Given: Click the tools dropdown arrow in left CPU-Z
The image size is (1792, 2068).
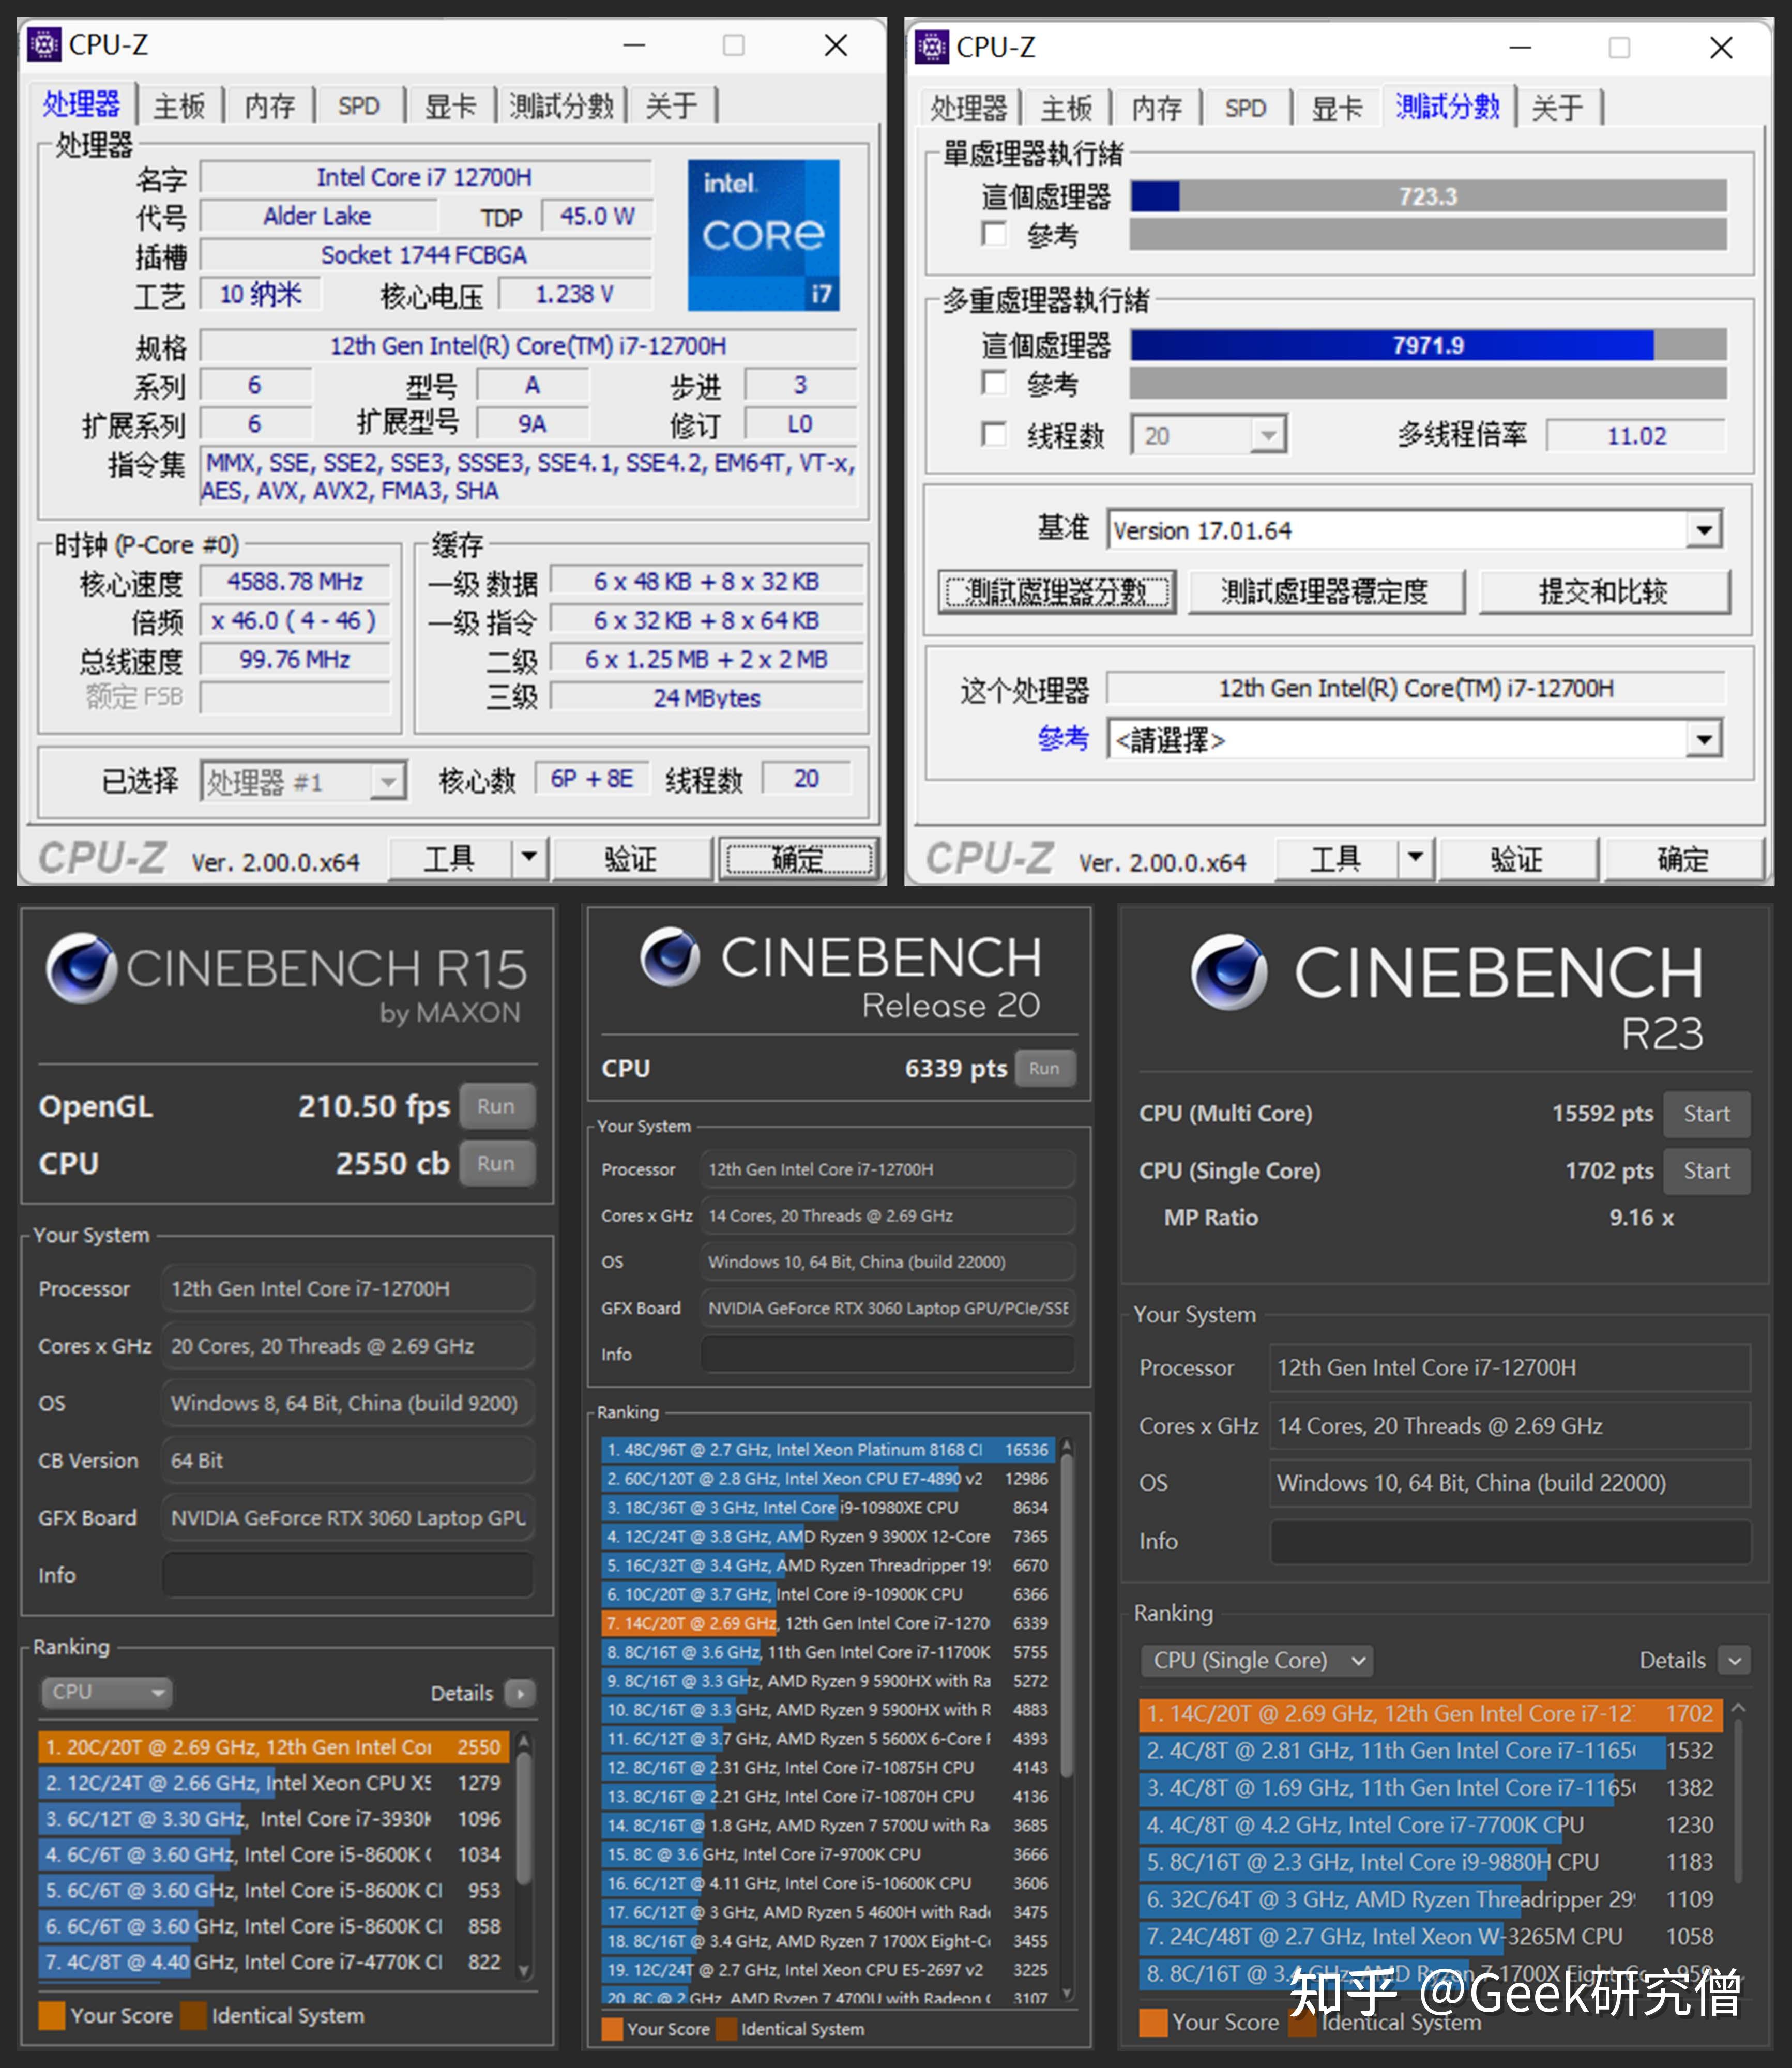Looking at the screenshot, I should 529,857.
